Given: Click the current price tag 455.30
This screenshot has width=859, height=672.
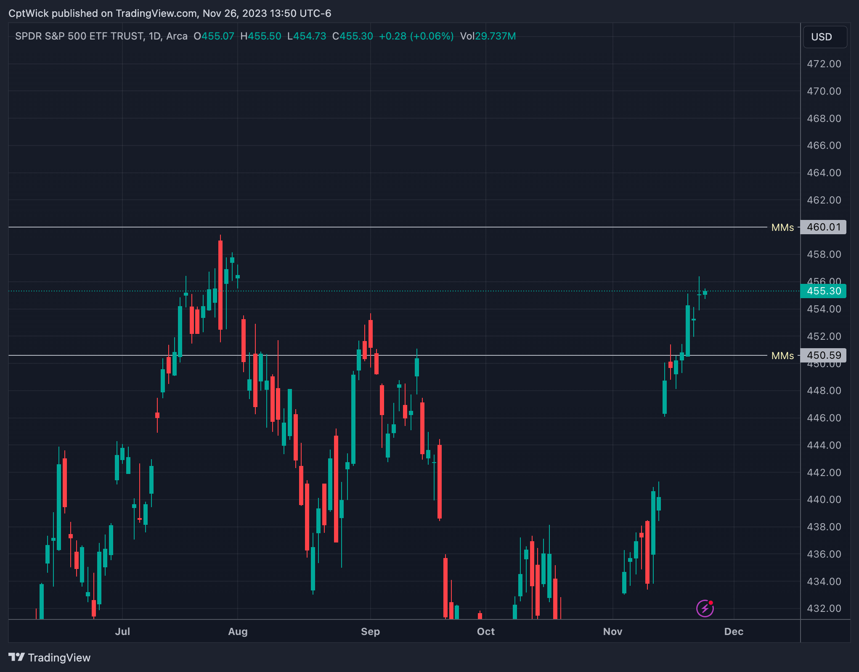Looking at the screenshot, I should (x=823, y=291).
